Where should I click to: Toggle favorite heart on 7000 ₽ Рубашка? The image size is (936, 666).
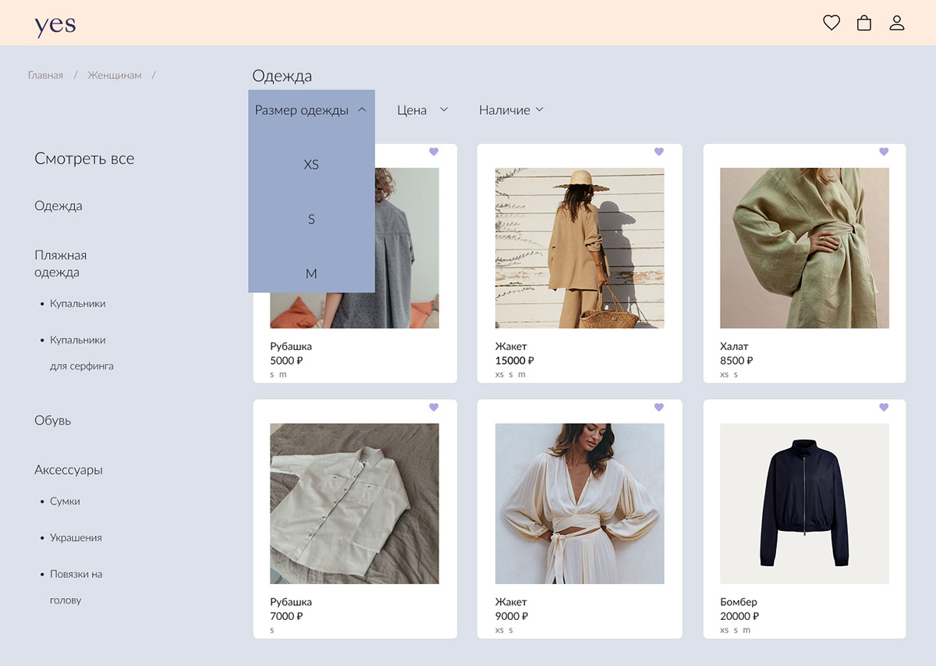(x=434, y=407)
